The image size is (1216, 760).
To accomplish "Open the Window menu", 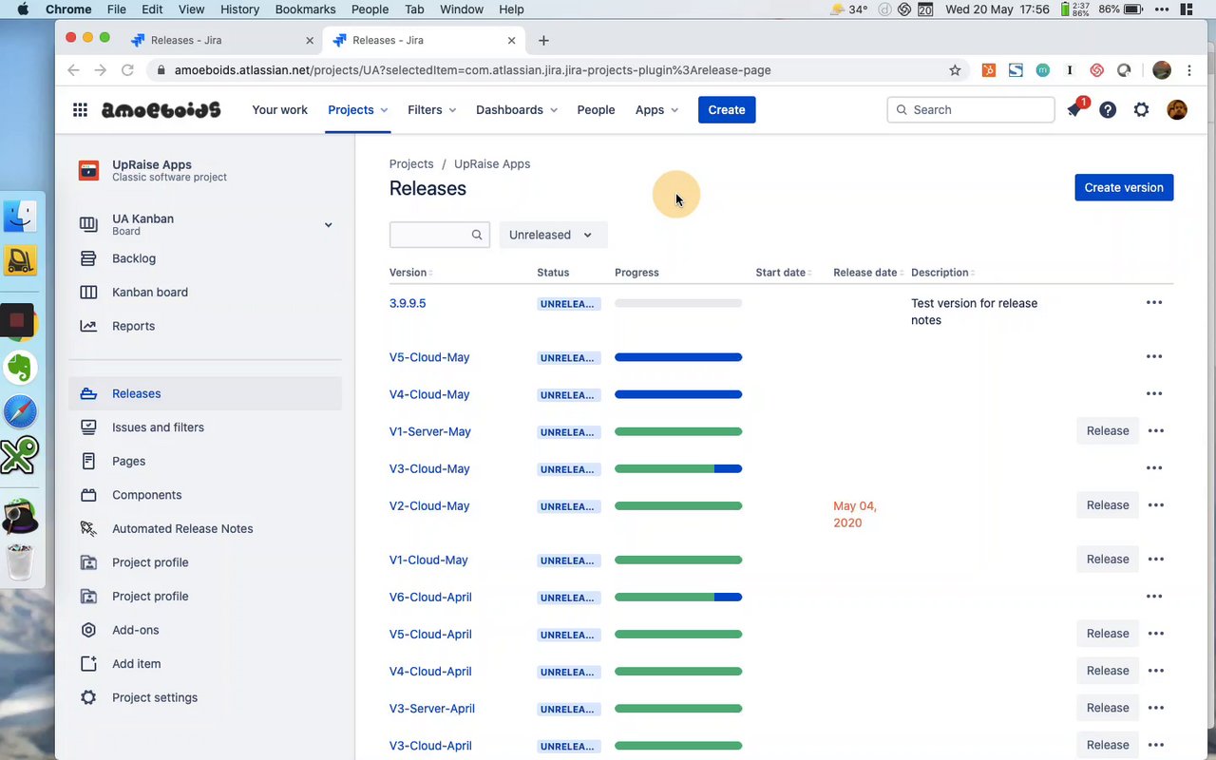I will click(x=462, y=9).
